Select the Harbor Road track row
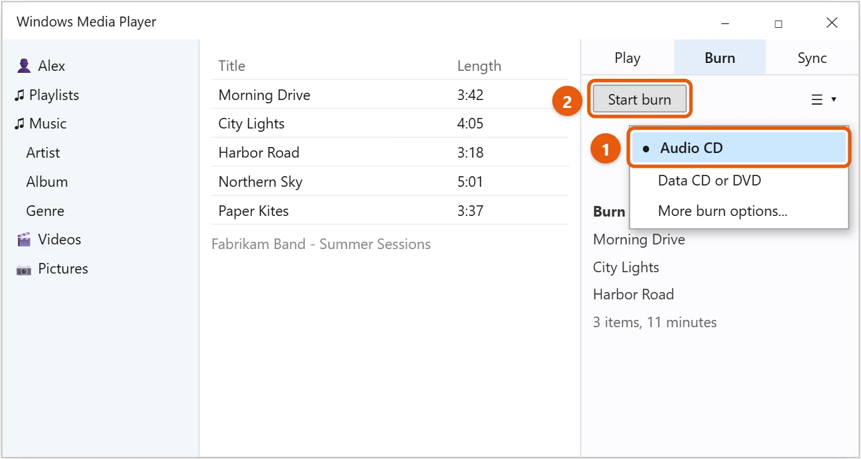The image size is (861, 459). click(x=390, y=153)
